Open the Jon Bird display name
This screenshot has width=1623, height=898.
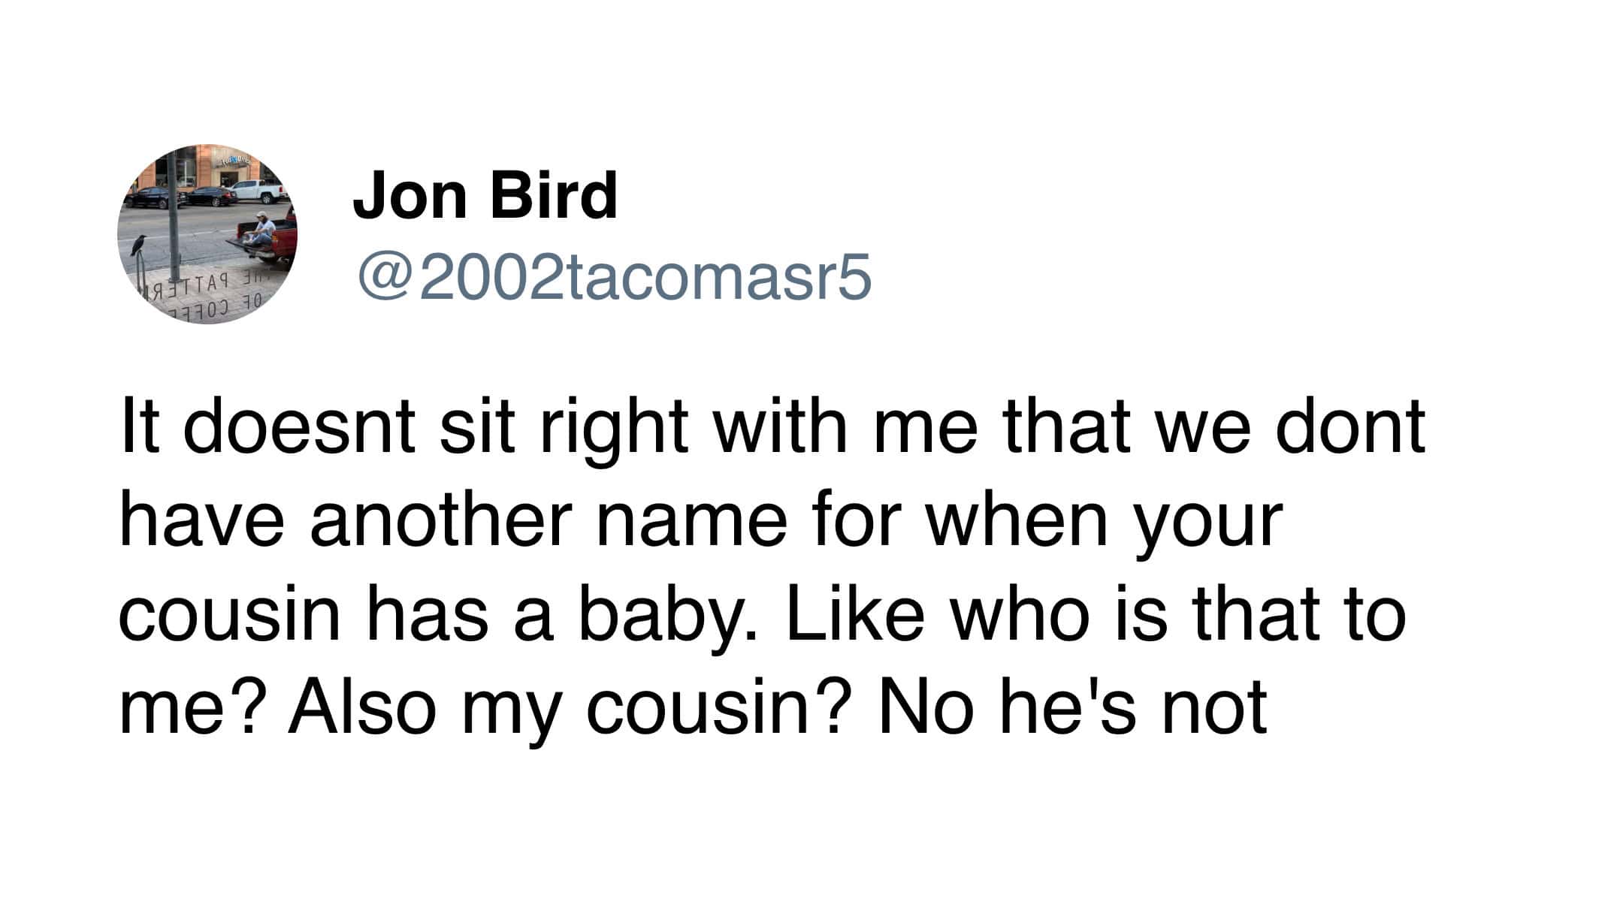pos(485,195)
